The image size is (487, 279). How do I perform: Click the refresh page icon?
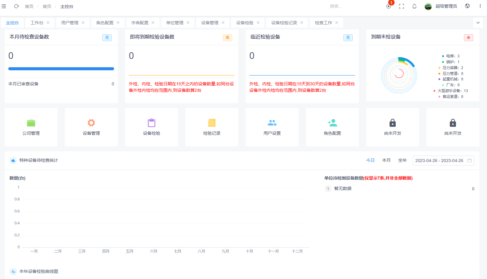tap(17, 6)
